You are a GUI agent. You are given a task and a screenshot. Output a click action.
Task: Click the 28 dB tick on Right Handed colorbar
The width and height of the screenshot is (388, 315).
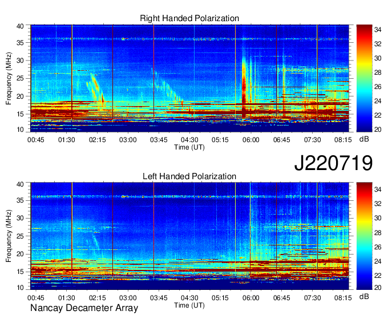click(378, 72)
